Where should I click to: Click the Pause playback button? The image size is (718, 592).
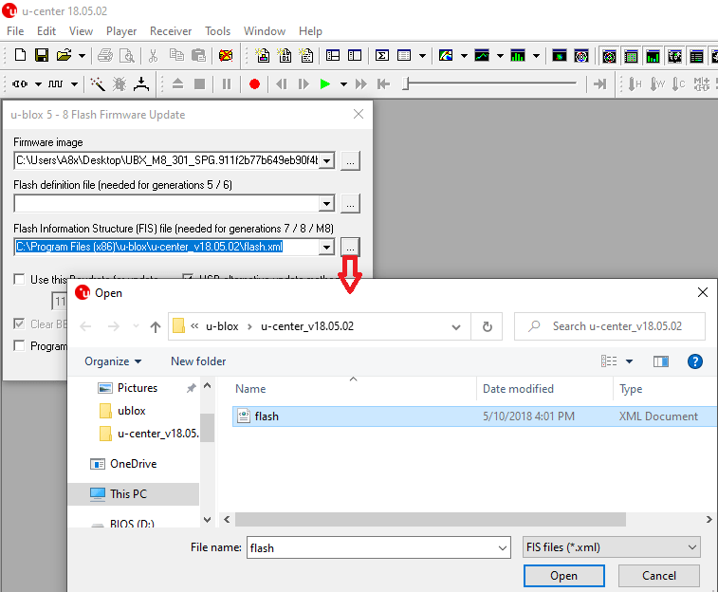[x=227, y=83]
